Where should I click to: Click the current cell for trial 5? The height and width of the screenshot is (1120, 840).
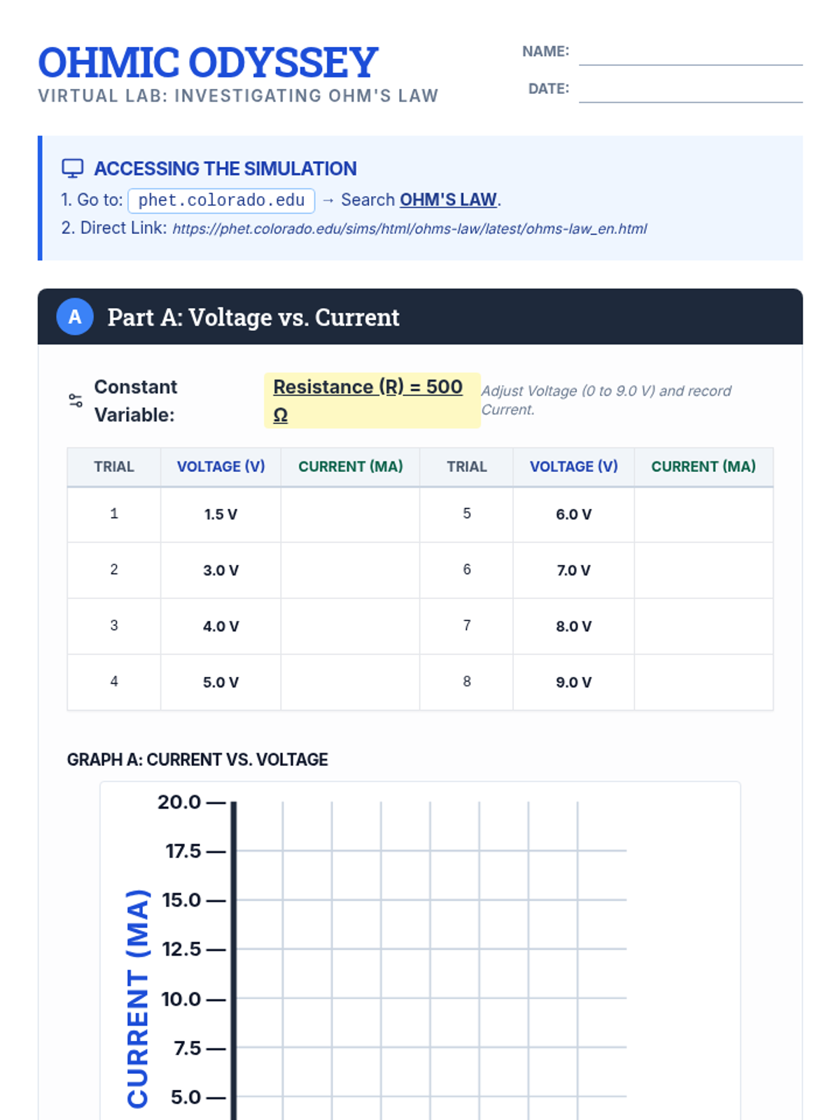tap(703, 514)
